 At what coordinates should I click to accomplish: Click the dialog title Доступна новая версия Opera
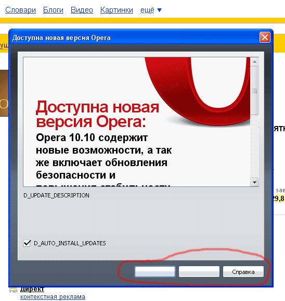tap(61, 38)
